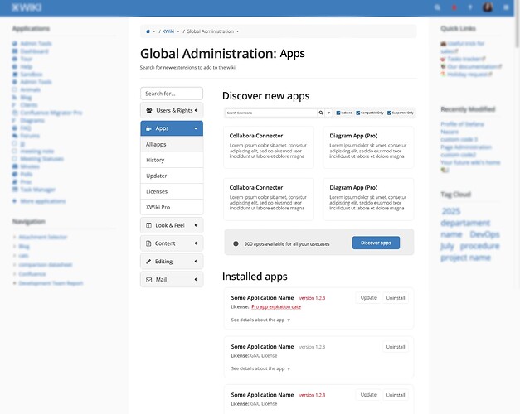520x414 pixels.
Task: Click the DevOps tag in Tag Cloud
Action: [x=484, y=234]
